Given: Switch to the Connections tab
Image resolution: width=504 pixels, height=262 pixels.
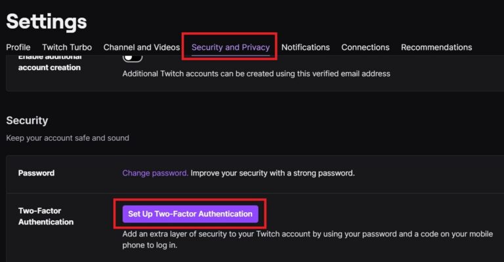Looking at the screenshot, I should (365, 47).
